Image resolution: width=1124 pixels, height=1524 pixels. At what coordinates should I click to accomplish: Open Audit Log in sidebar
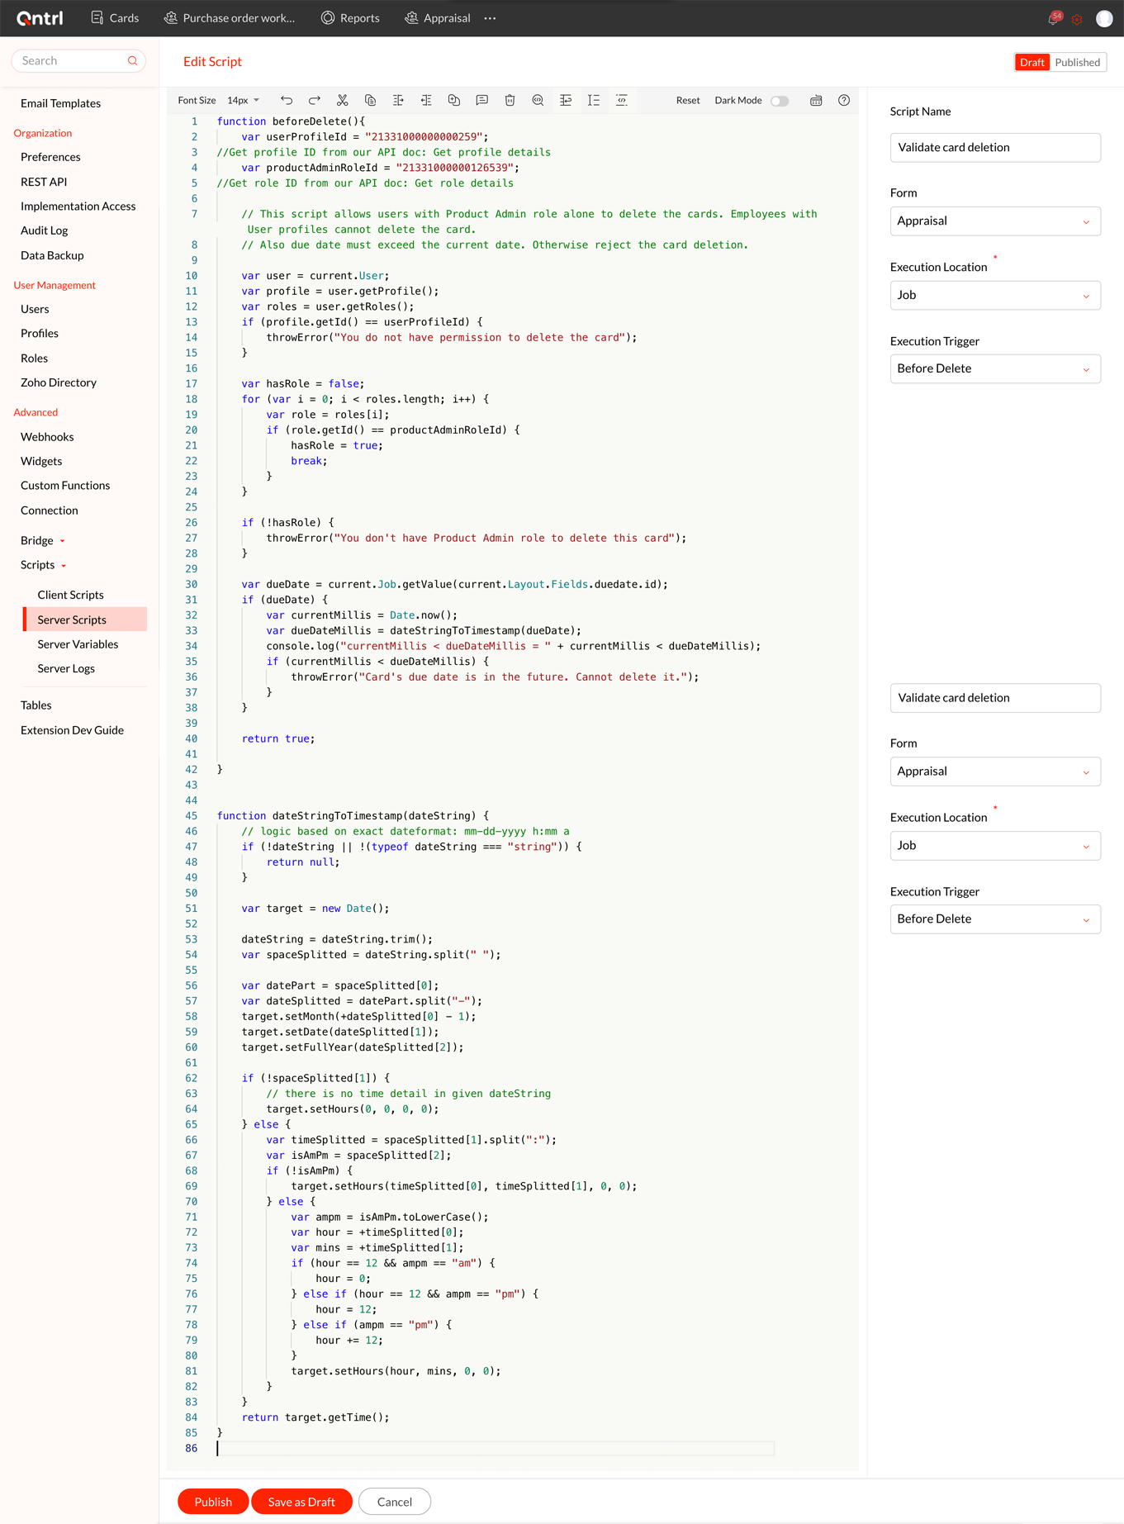click(44, 230)
